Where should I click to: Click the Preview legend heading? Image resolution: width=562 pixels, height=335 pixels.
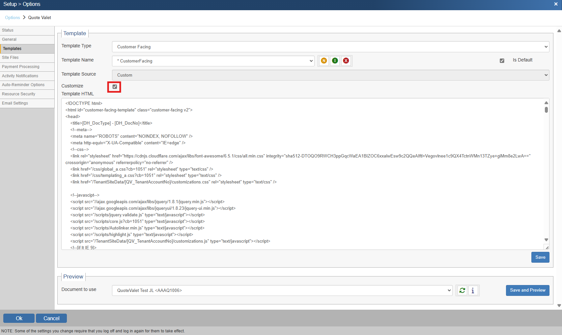click(73, 276)
